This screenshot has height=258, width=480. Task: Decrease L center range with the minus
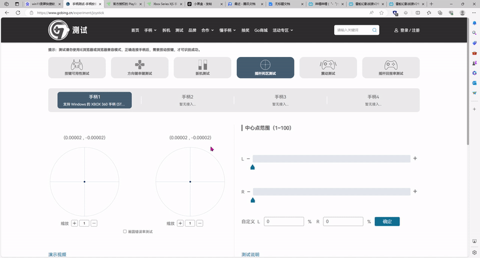248,158
